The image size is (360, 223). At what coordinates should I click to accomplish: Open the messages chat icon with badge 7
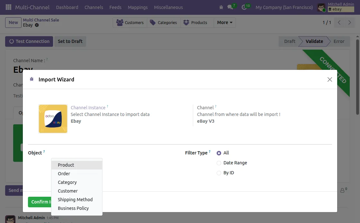(x=230, y=7)
